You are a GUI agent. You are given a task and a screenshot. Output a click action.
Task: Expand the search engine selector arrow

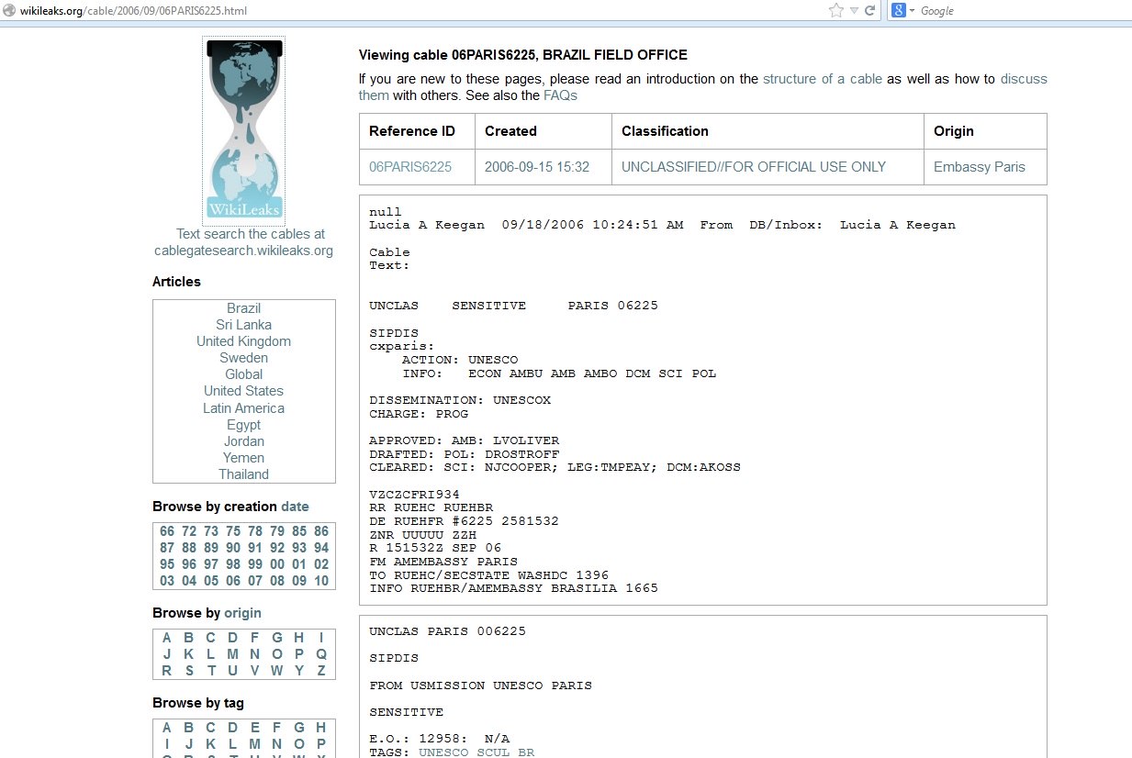click(912, 11)
